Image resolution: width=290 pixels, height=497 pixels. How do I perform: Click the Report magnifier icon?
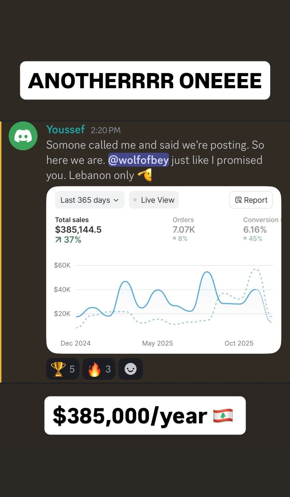[238, 200]
